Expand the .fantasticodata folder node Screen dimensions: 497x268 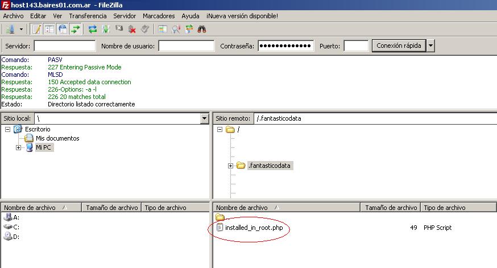click(230, 166)
